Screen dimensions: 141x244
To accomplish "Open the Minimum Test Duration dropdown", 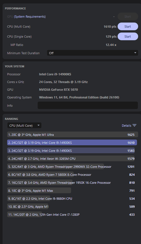I will (x=92, y=53).
